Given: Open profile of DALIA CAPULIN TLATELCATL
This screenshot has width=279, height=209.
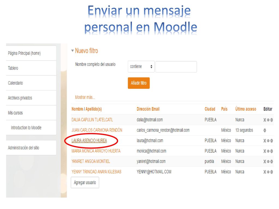Looking at the screenshot, I should tap(92, 120).
